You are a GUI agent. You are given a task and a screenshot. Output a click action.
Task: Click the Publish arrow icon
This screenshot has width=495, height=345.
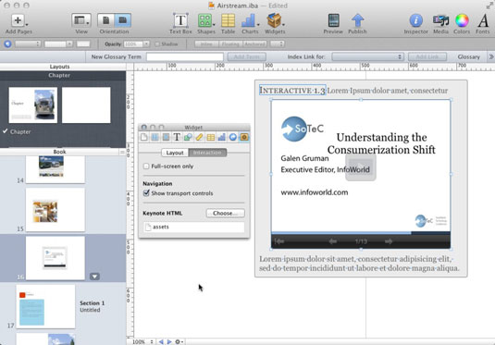[357, 21]
